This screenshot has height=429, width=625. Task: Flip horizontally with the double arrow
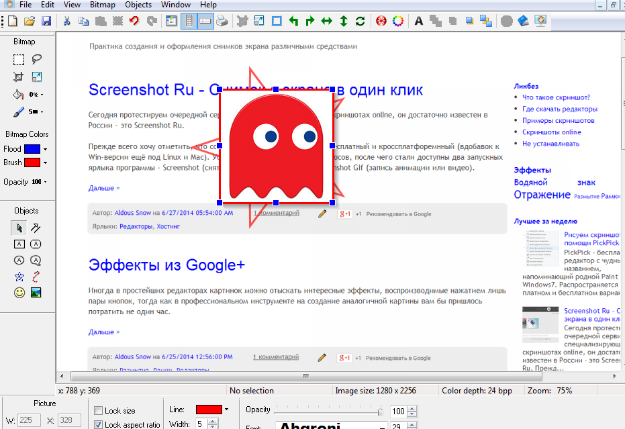(x=326, y=21)
